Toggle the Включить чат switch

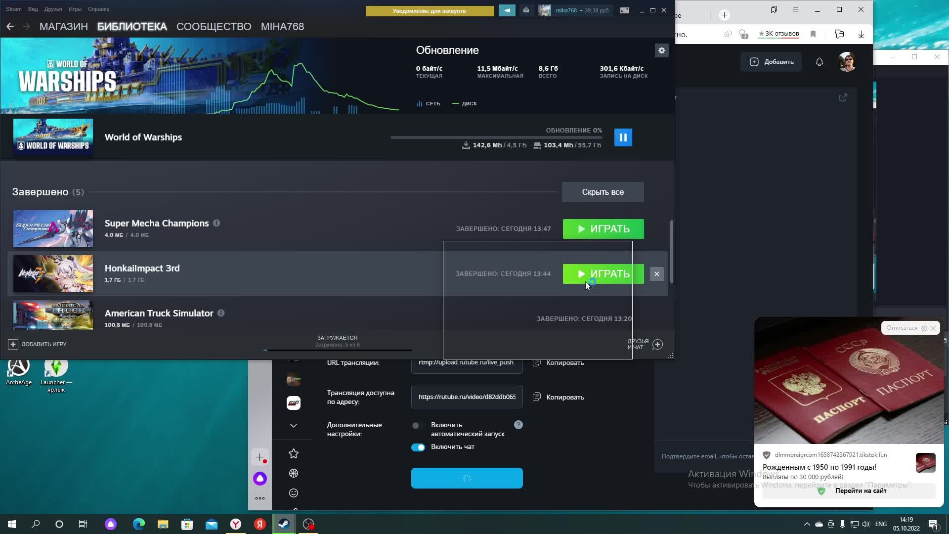click(x=418, y=447)
